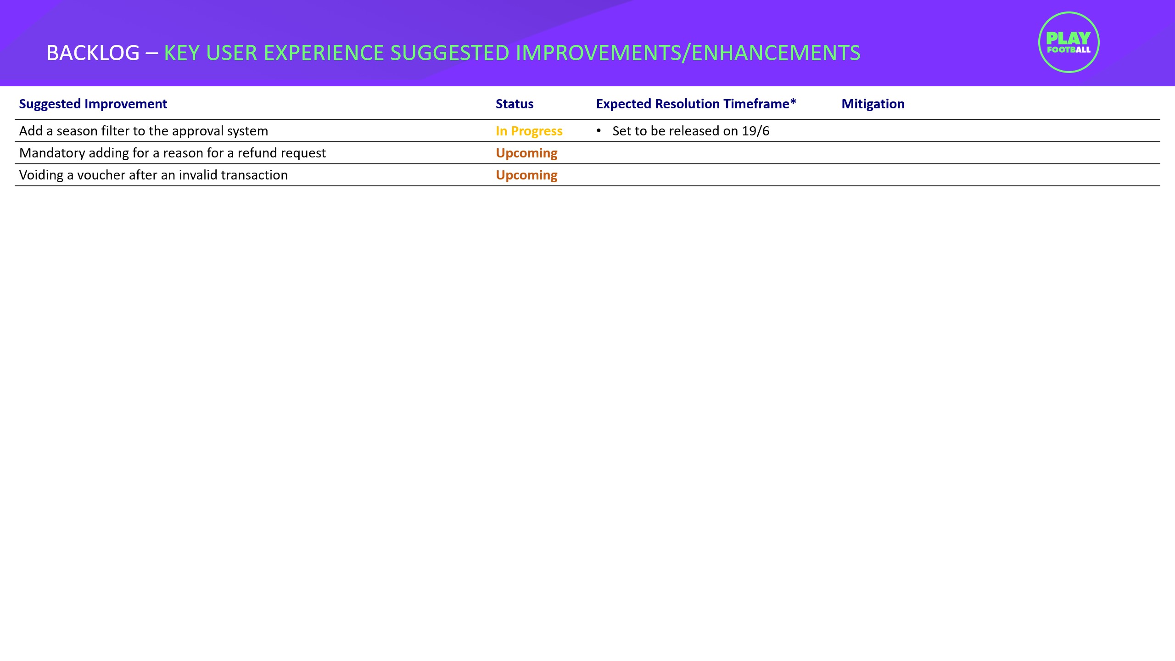The height and width of the screenshot is (661, 1175).
Task: Select the Status column header
Action: (x=514, y=104)
